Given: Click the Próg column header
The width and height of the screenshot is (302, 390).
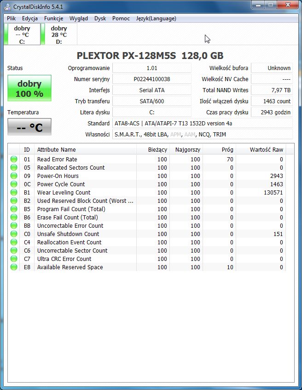Looking at the screenshot, I should [219, 149].
